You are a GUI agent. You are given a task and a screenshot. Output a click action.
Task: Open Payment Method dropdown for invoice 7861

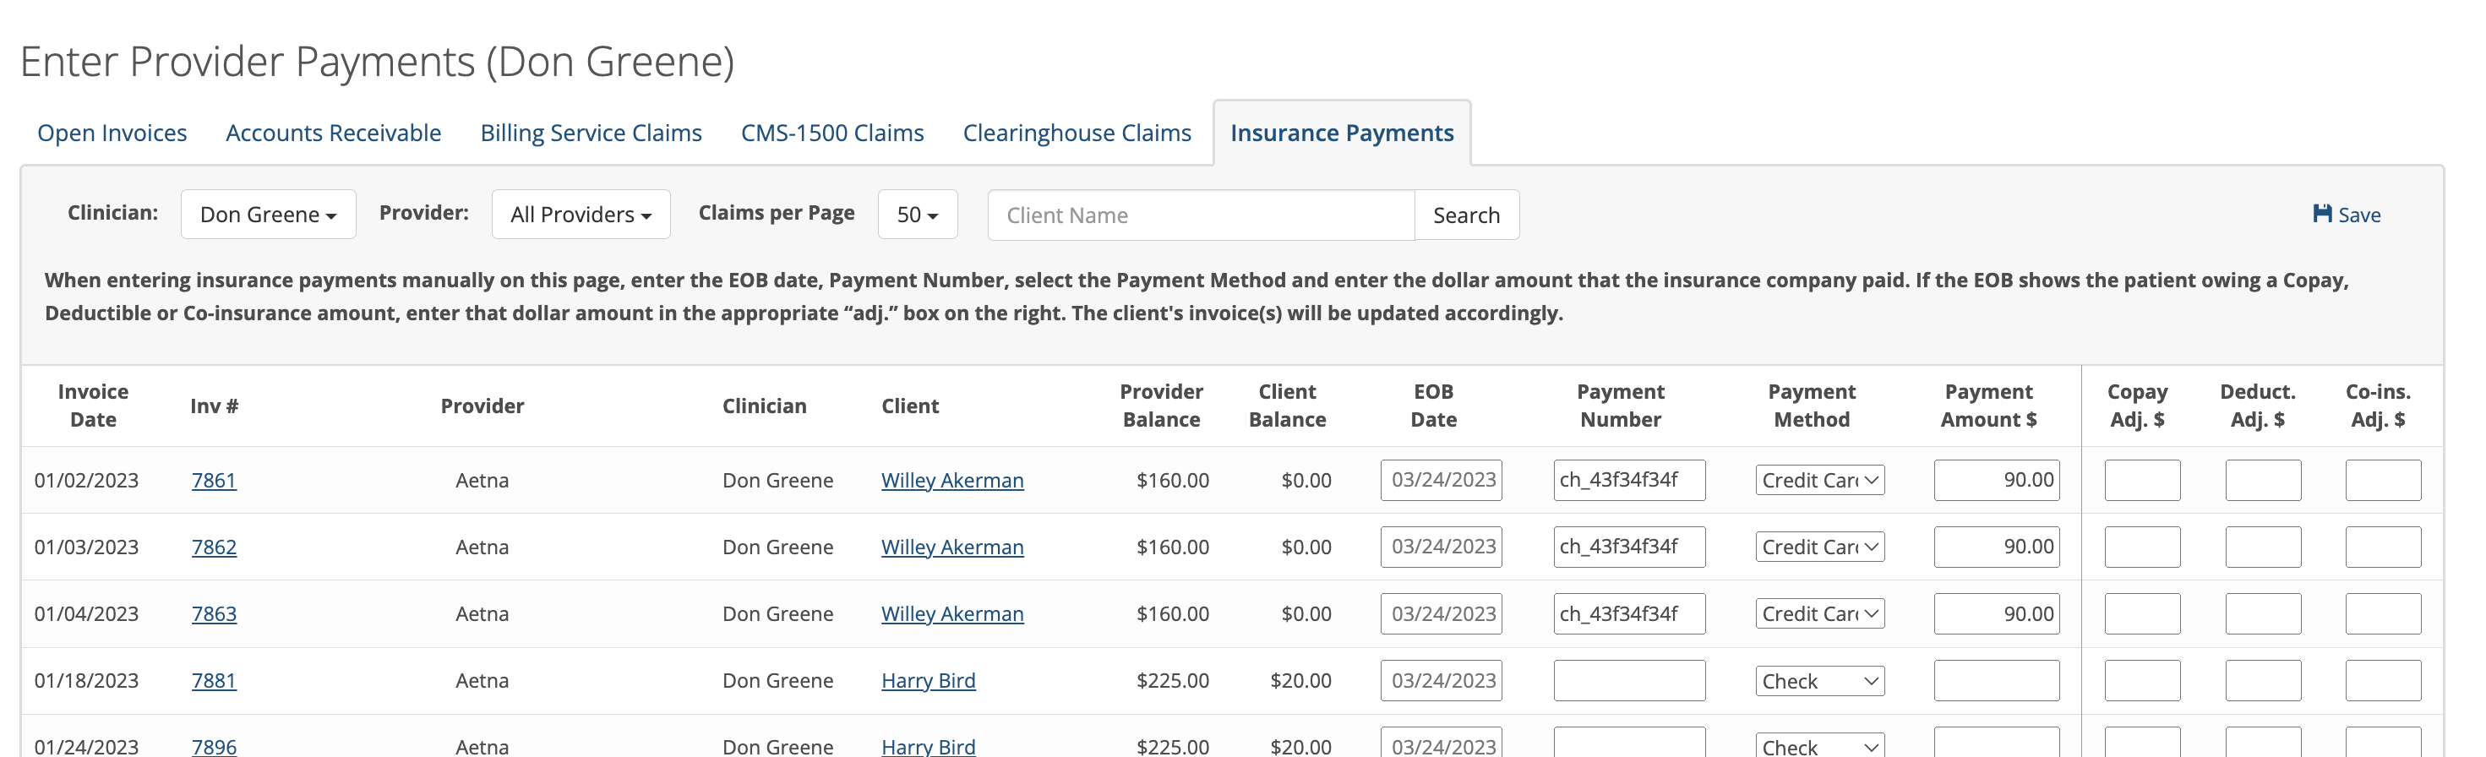pos(1820,480)
